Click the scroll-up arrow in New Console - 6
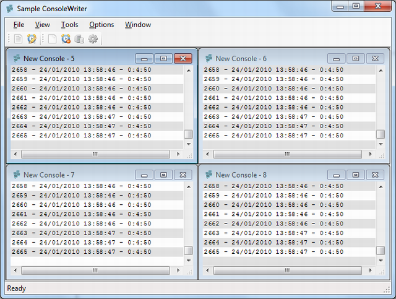Viewport: 396px width, 299px height. click(381, 71)
